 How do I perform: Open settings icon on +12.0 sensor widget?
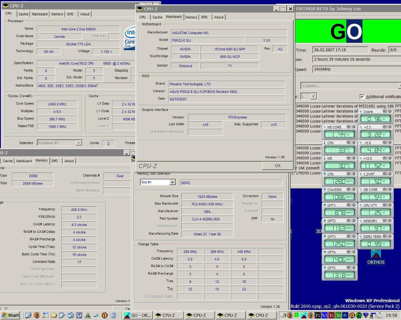tap(385, 158)
